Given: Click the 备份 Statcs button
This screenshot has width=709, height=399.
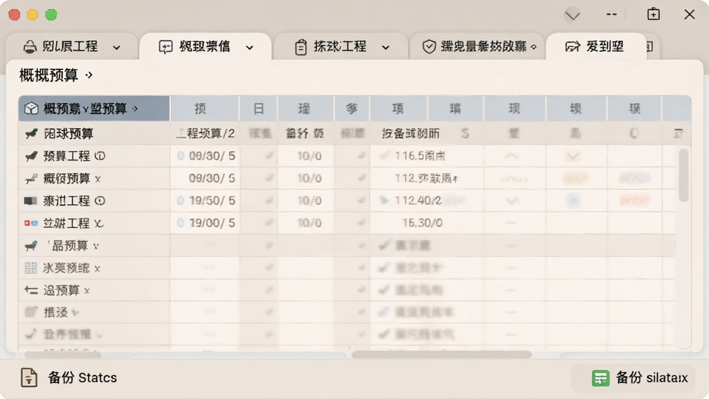Looking at the screenshot, I should point(69,378).
